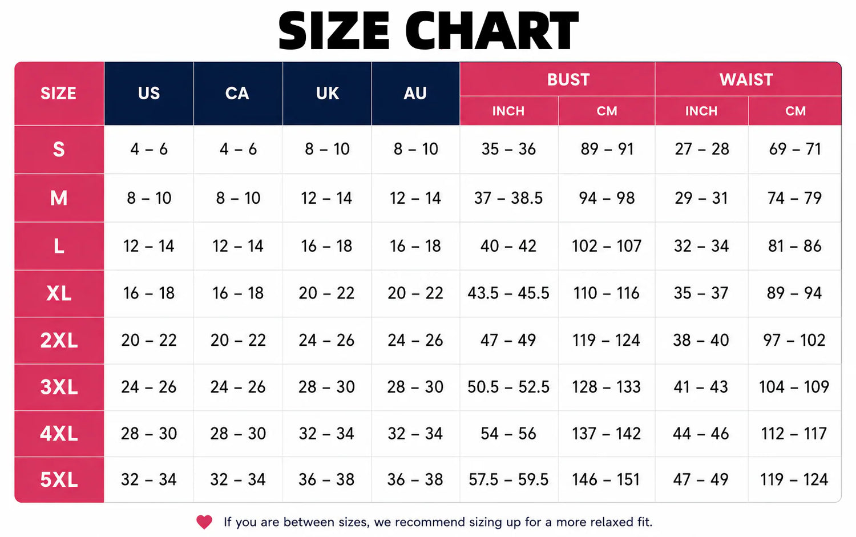Select the WAIST header cell

coord(748,79)
